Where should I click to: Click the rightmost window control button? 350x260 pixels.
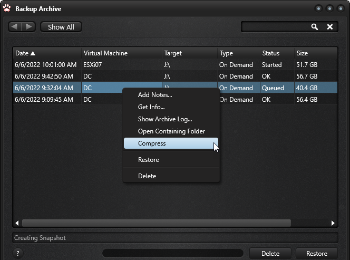click(341, 8)
